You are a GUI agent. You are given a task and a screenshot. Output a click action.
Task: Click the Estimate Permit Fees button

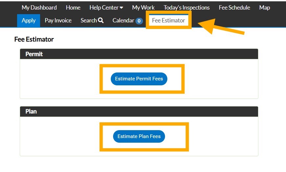(139, 79)
